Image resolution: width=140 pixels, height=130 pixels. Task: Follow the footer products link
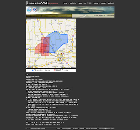[64, 129]
